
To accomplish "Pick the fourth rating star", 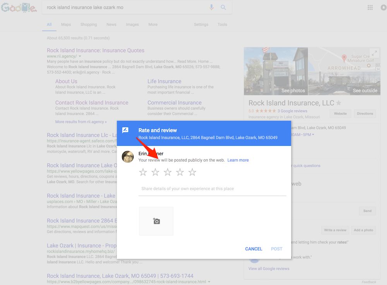I will click(180, 172).
